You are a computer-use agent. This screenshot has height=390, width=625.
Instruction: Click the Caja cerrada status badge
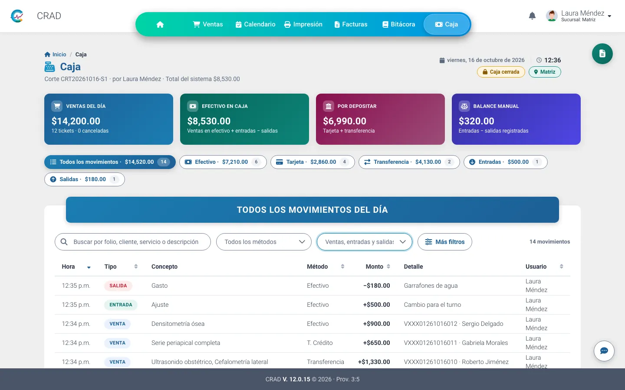501,72
